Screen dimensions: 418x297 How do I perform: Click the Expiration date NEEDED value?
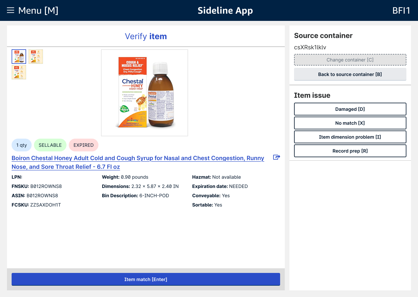click(x=238, y=186)
